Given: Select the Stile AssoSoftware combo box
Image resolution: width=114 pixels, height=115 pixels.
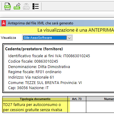Looking at the screenshot, I should pyautogui.click(x=47, y=38).
